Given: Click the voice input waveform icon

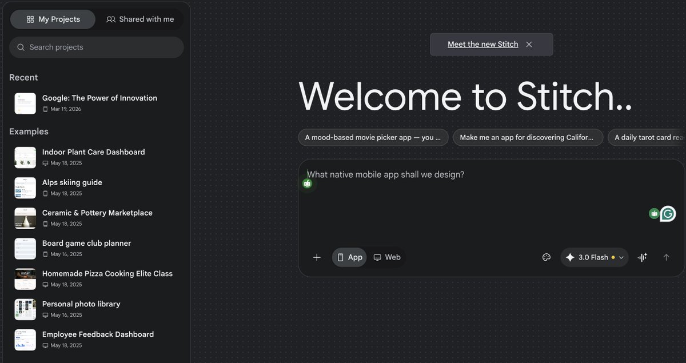Looking at the screenshot, I should [643, 257].
